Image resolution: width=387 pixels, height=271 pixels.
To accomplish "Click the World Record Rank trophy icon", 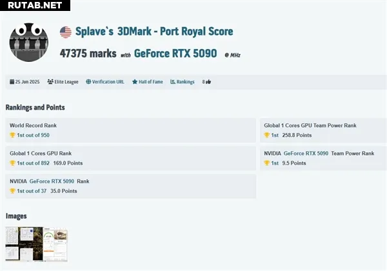I will (x=12, y=135).
